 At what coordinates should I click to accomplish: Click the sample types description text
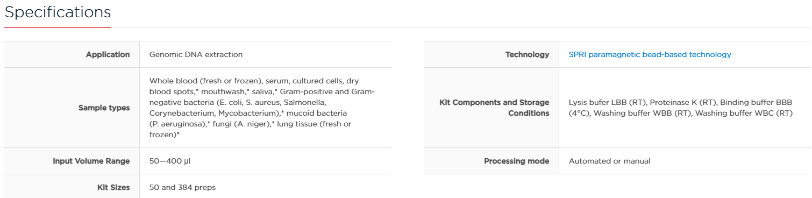(x=262, y=108)
